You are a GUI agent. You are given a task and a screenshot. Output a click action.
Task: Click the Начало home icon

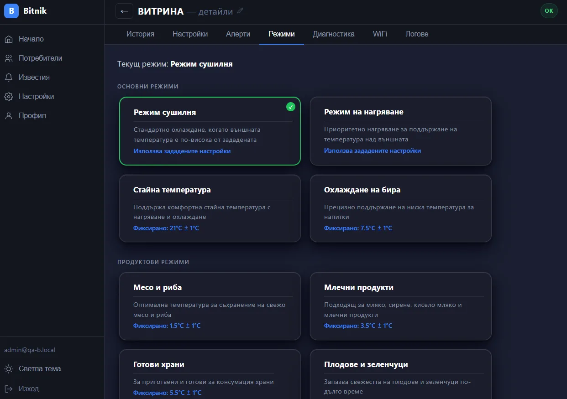pyautogui.click(x=9, y=39)
